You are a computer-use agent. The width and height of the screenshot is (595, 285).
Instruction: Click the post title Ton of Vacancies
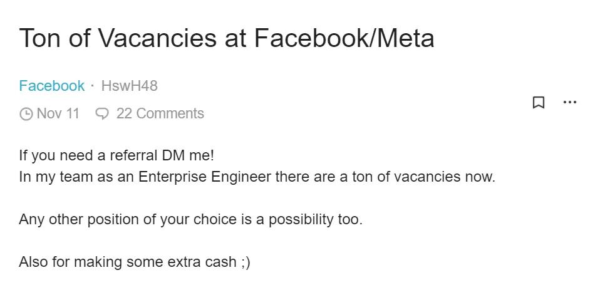[227, 38]
